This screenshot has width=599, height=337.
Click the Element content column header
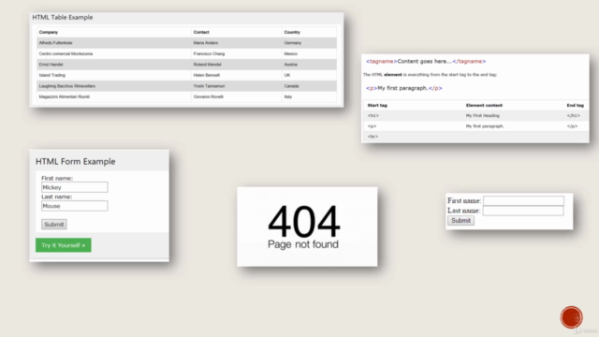point(484,105)
